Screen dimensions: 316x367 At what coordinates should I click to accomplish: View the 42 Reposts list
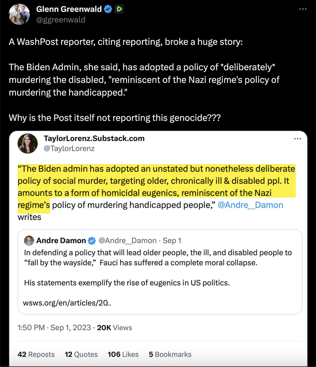pyautogui.click(x=36, y=354)
